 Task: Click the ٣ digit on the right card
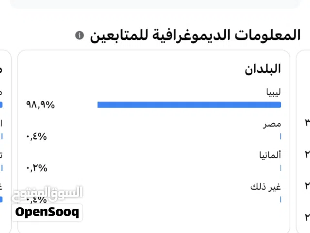click(x=307, y=121)
